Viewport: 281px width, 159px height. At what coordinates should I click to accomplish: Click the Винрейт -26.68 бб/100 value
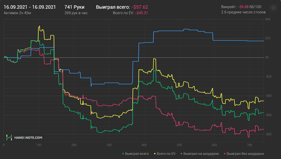249,7
